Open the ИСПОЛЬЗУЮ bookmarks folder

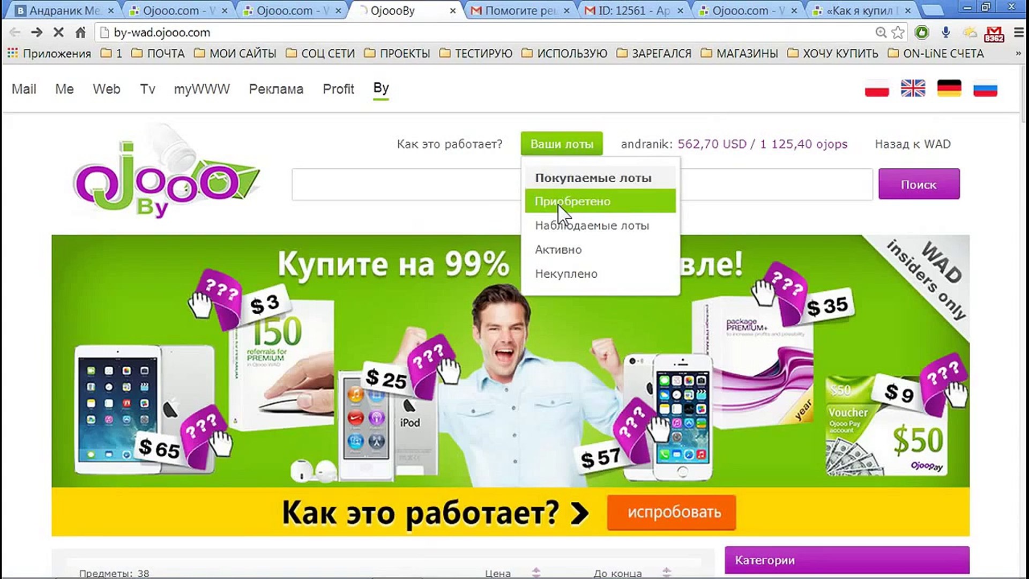564,54
